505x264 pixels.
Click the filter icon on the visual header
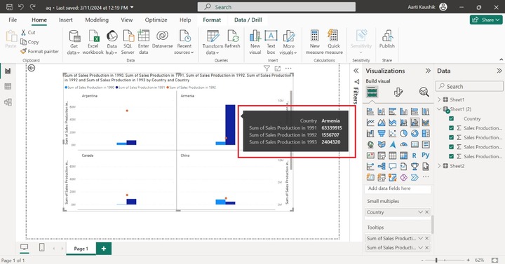267,69
